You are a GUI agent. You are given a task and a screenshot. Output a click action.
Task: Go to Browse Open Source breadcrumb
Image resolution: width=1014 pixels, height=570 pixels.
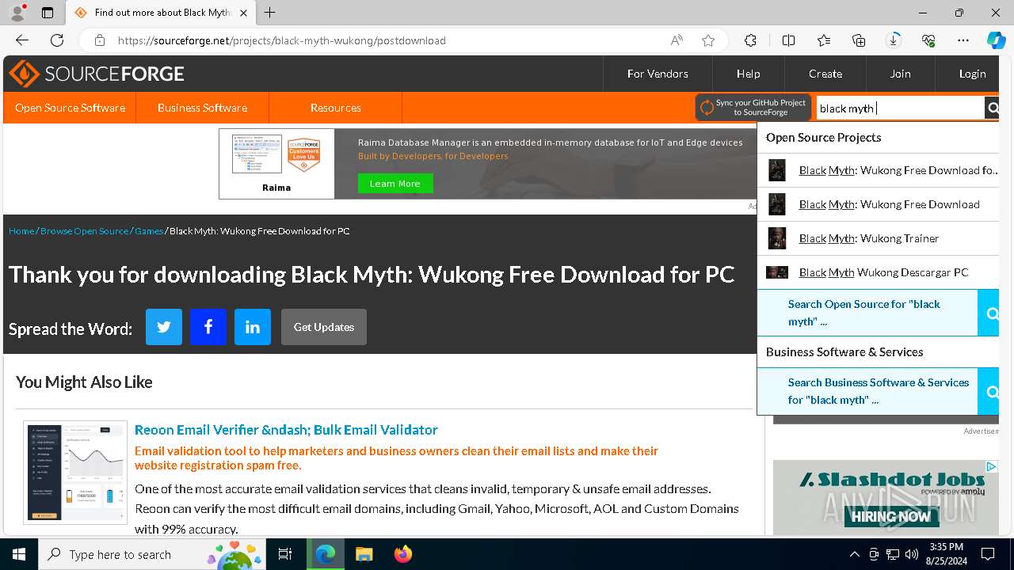pos(84,231)
